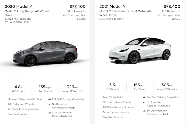Click the $78,400 price
Viewport: 186px width, 124px height.
click(172, 6)
